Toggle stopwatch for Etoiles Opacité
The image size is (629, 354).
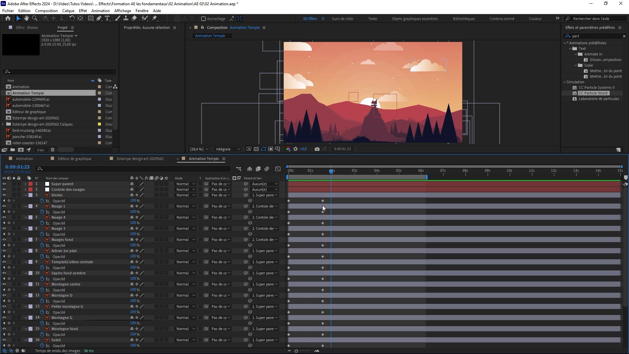42,201
